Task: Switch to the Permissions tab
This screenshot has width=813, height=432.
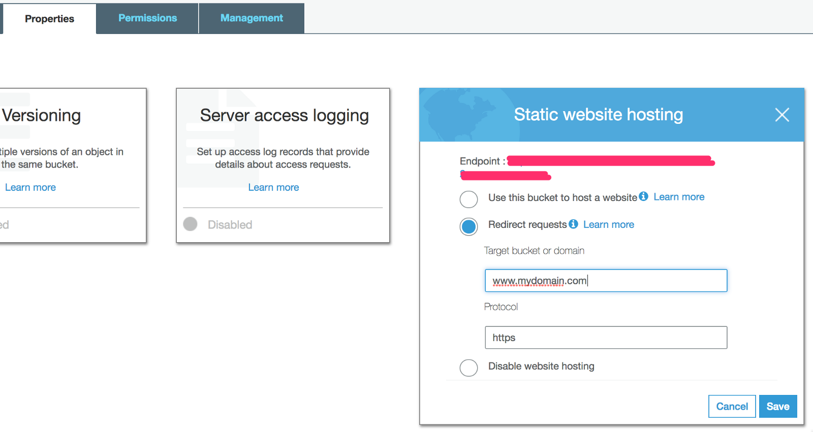Action: (147, 18)
